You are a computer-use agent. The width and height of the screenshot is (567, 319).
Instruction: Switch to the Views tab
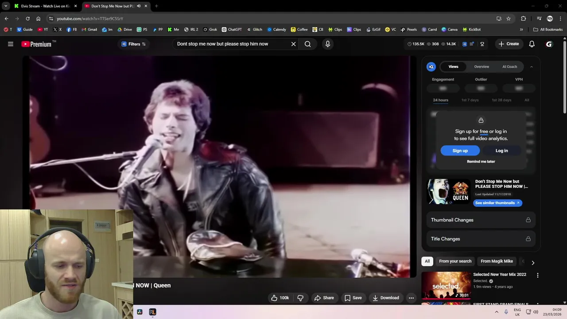[x=453, y=66]
